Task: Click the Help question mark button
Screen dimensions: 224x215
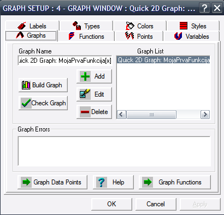Action: (113, 182)
